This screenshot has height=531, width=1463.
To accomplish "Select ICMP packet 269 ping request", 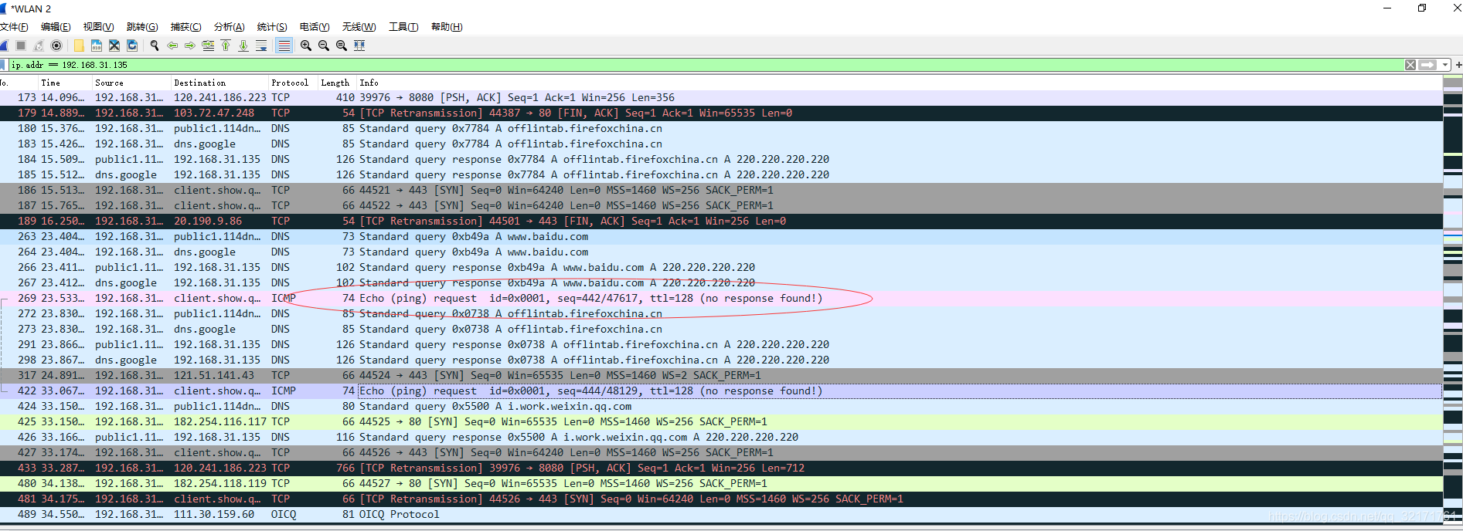I will [721, 299].
